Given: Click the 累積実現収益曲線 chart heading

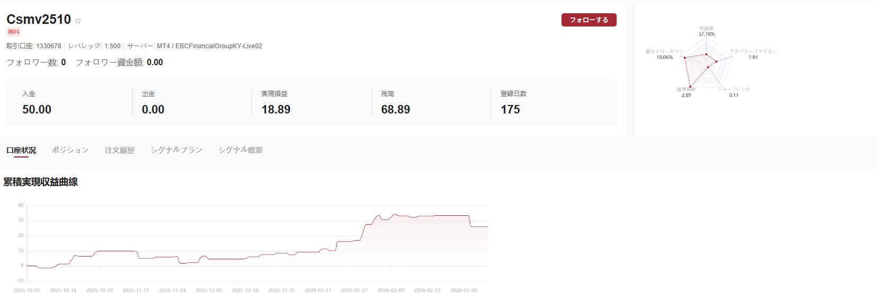Looking at the screenshot, I should (41, 182).
